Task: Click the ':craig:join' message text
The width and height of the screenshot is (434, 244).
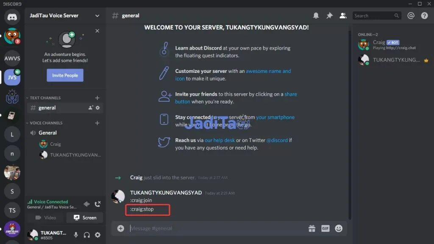Action: click(x=141, y=200)
